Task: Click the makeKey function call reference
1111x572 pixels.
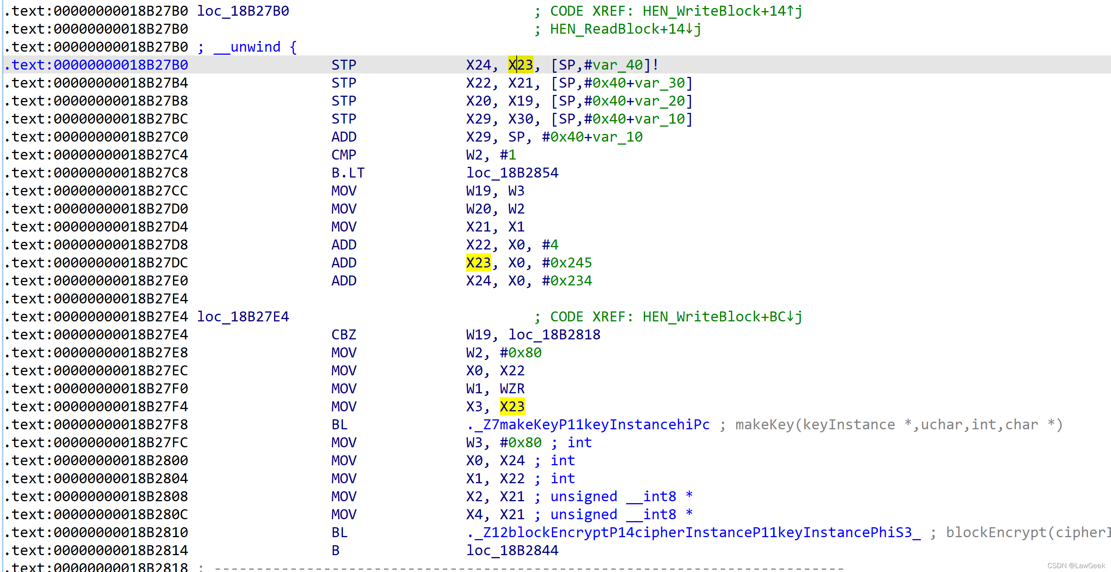Action: (x=588, y=425)
